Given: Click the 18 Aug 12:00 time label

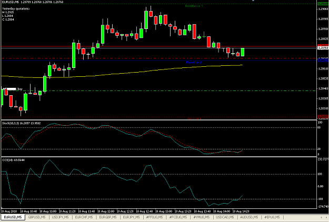Looking at the screenshot, I should [x=106, y=211].
